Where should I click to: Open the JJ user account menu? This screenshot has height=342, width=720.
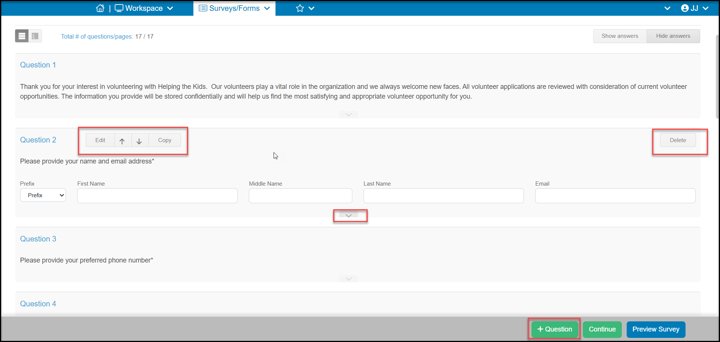coord(695,8)
